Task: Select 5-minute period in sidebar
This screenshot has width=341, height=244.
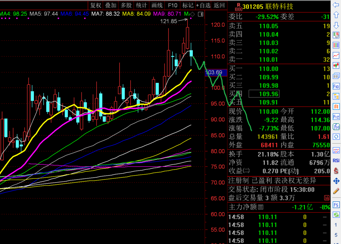Action: click(336, 235)
